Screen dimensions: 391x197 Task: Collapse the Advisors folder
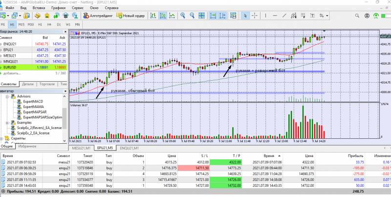pyautogui.click(x=7, y=96)
